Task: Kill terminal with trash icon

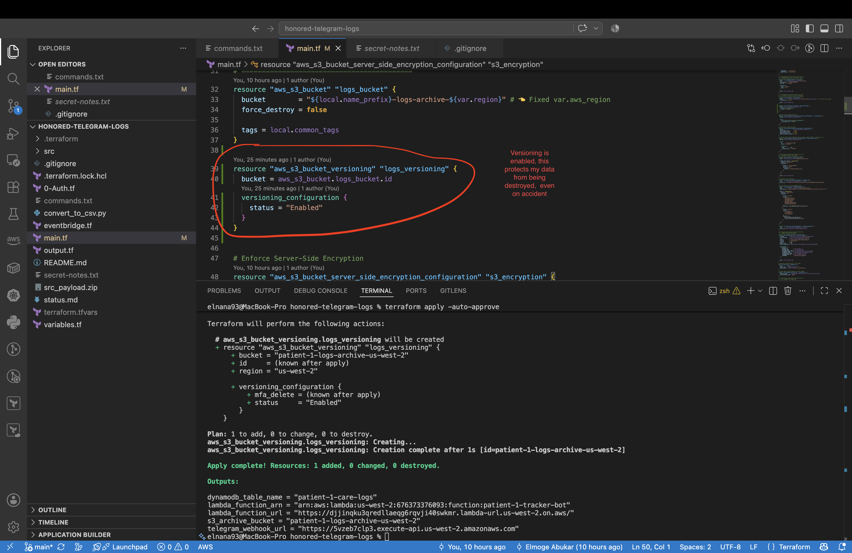Action: coord(787,291)
